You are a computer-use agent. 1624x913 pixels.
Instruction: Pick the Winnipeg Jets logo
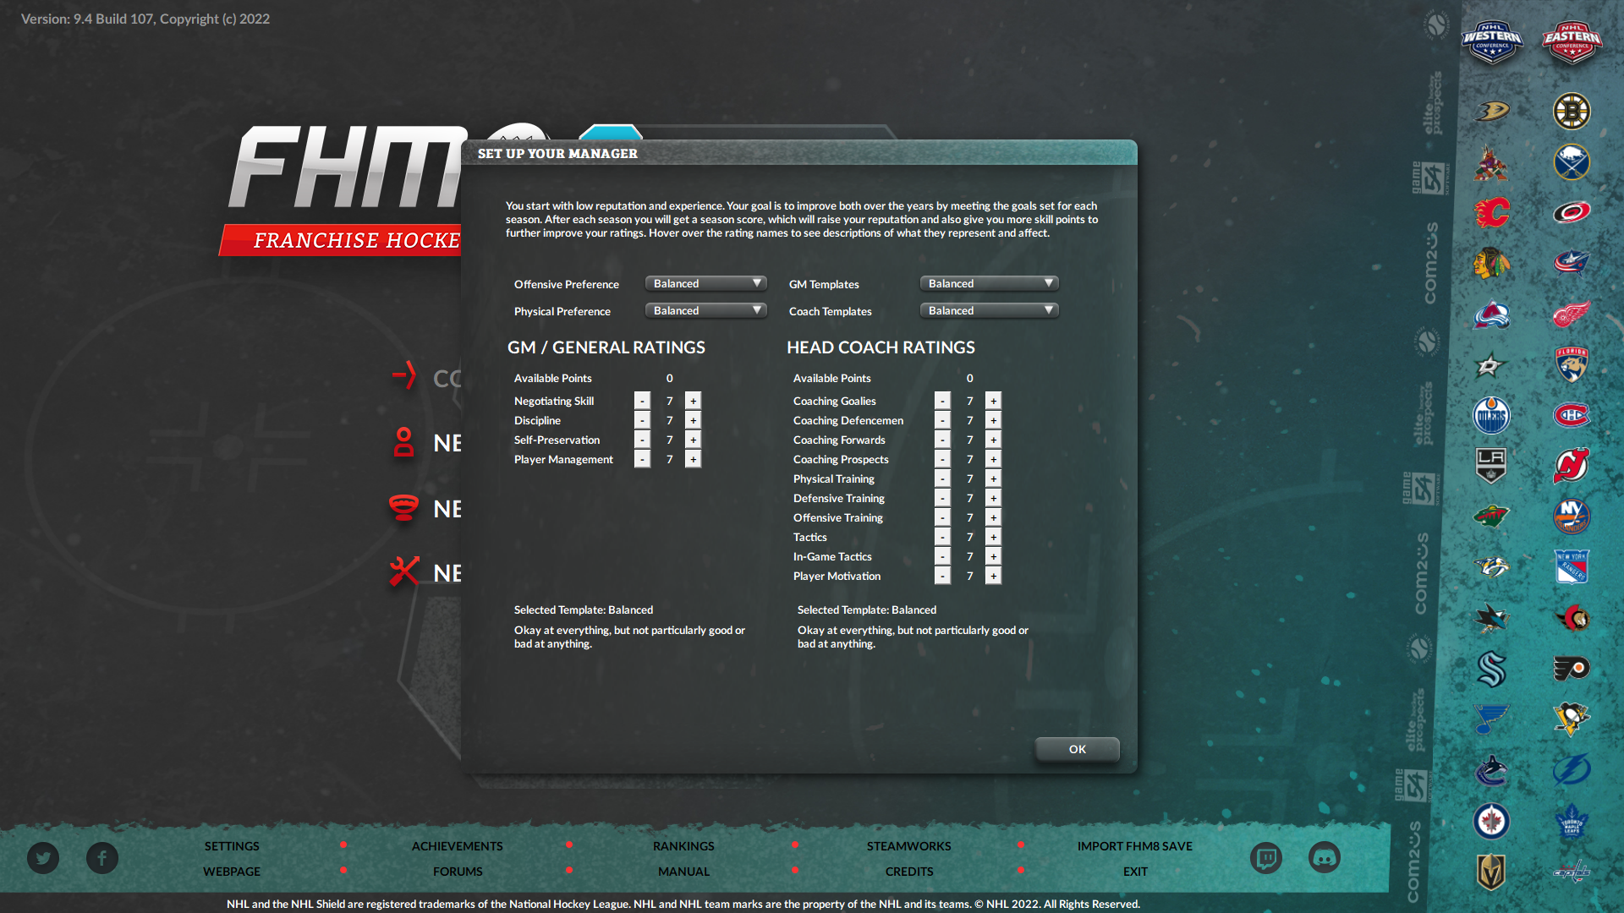[x=1491, y=821]
